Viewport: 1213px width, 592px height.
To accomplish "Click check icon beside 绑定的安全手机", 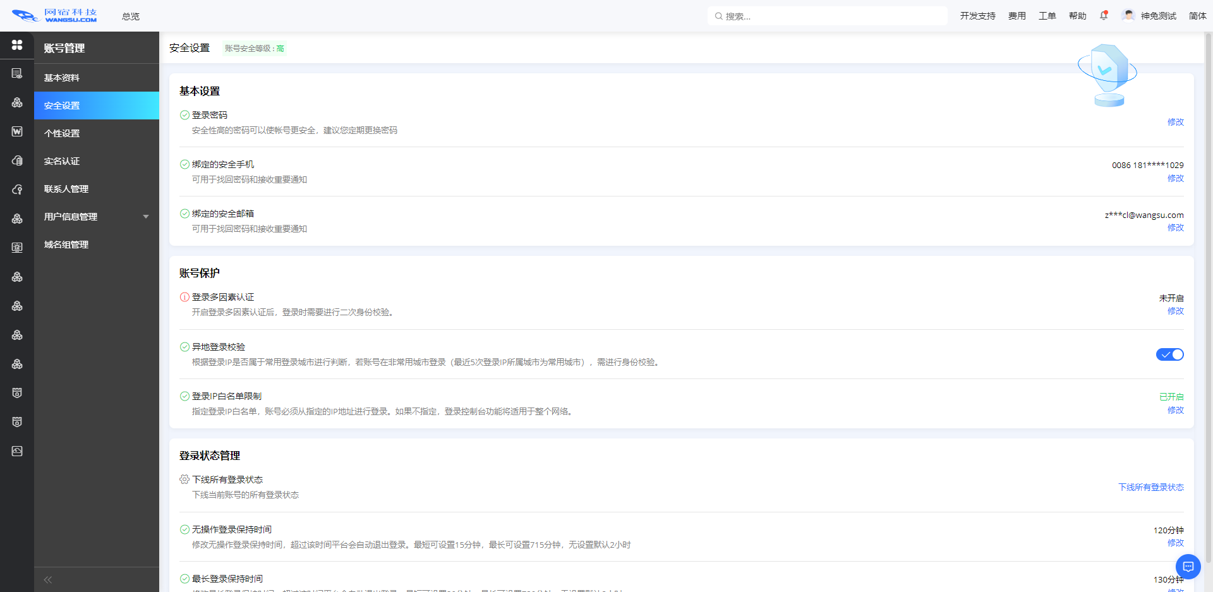I will 184,164.
